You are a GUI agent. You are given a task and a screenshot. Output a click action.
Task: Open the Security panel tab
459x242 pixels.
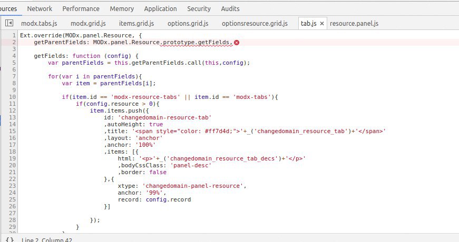(x=199, y=9)
